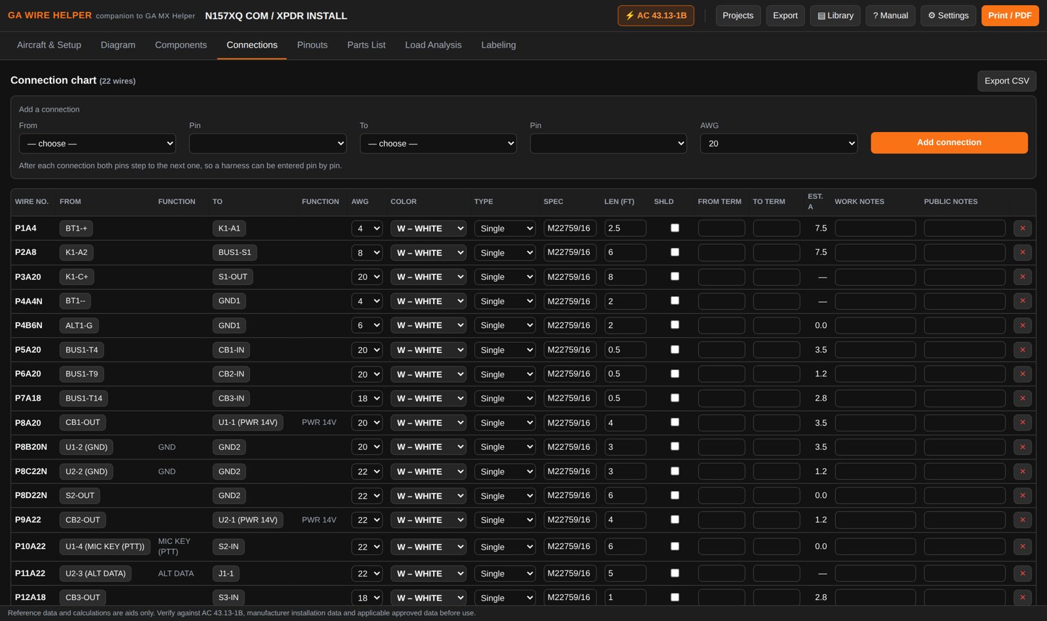Check SHLD box for wire P5A20

tap(675, 350)
